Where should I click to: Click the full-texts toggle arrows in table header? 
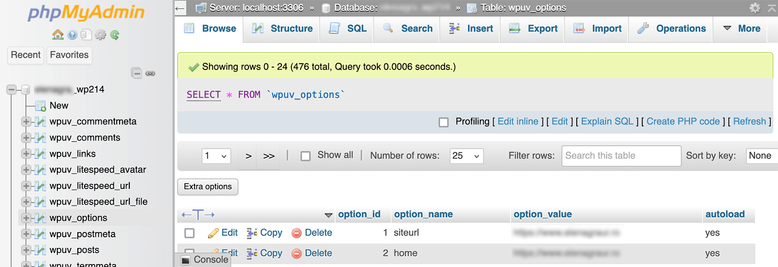point(198,214)
